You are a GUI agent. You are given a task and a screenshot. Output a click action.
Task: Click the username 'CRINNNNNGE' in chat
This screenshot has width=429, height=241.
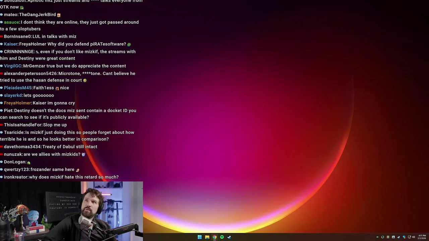pyautogui.click(x=19, y=52)
